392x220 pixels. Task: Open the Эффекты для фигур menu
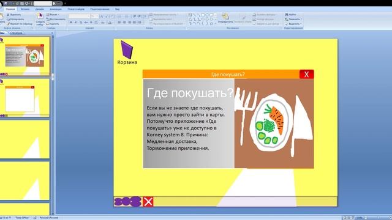tap(266, 24)
